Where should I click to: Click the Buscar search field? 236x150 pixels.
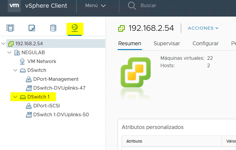coord(148,6)
